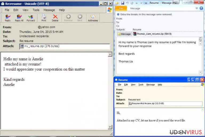Click Save icon in Resume - Message window
The image size is (205, 137).
pyautogui.click(x=123, y=3)
